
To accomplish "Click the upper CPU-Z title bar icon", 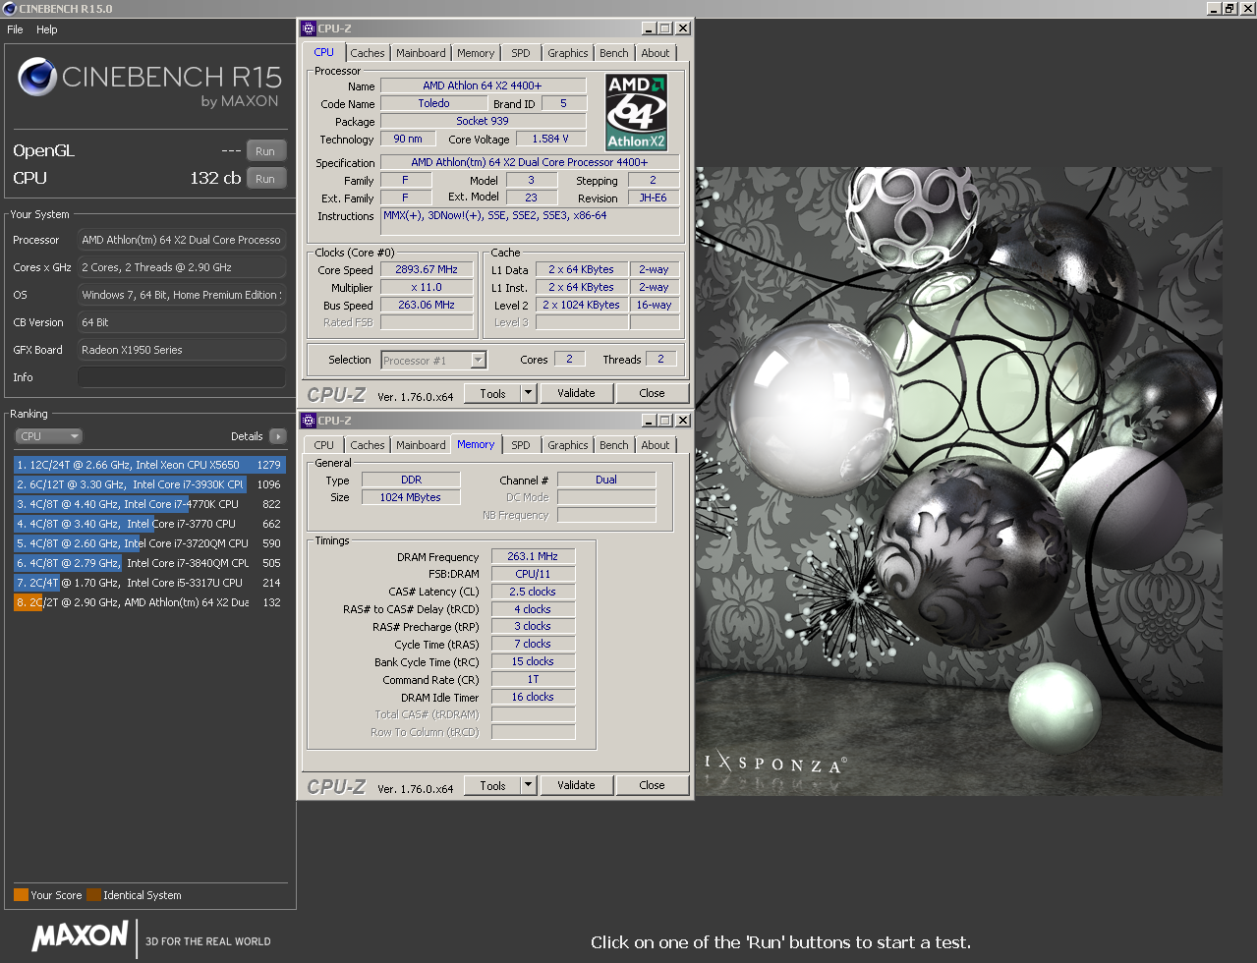I will (x=309, y=28).
